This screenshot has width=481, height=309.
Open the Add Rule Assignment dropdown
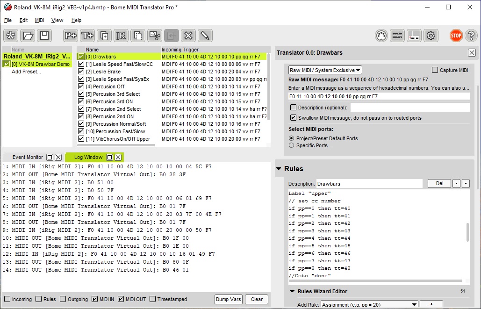[370, 304]
